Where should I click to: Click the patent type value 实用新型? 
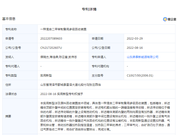click(x=46, y=75)
